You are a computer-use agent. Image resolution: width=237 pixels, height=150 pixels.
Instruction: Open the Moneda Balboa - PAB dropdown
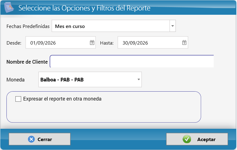point(90,80)
